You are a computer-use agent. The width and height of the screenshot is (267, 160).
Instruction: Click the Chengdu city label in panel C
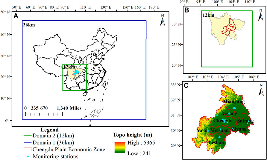pos(223,121)
